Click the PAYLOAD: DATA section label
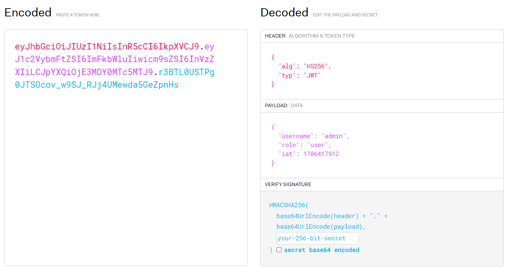Image resolution: width=505 pixels, height=268 pixels. point(284,105)
